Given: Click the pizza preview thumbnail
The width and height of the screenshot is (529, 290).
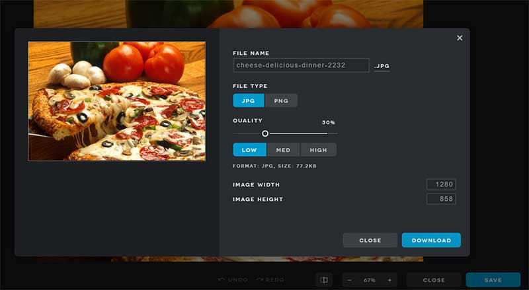Looking at the screenshot, I should [x=117, y=101].
